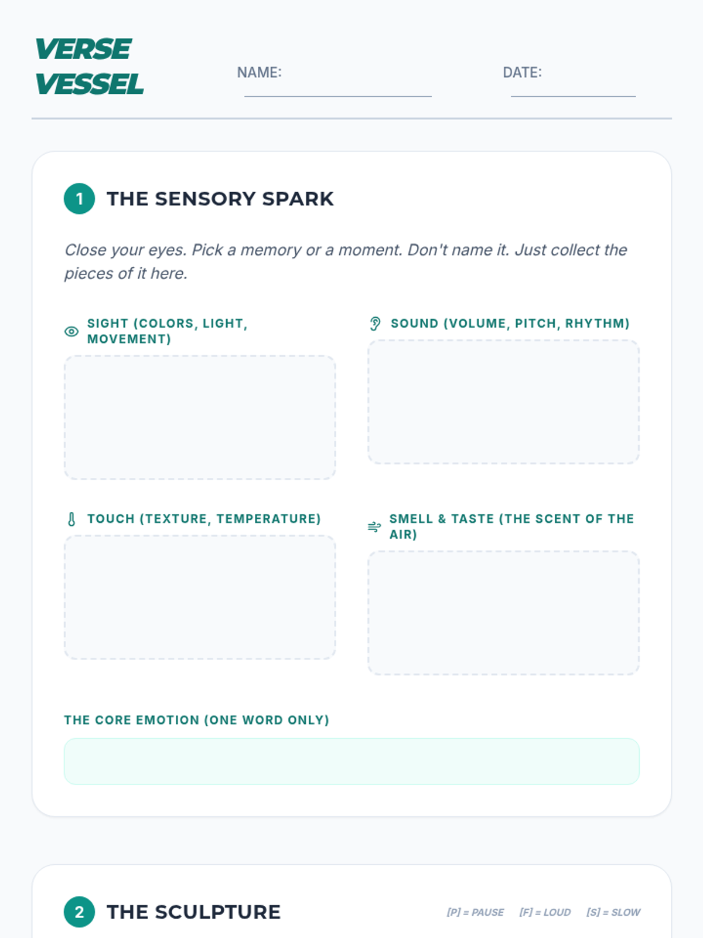Click the italic instruction text about memory
Image resolution: width=703 pixels, height=938 pixels.
point(346,261)
